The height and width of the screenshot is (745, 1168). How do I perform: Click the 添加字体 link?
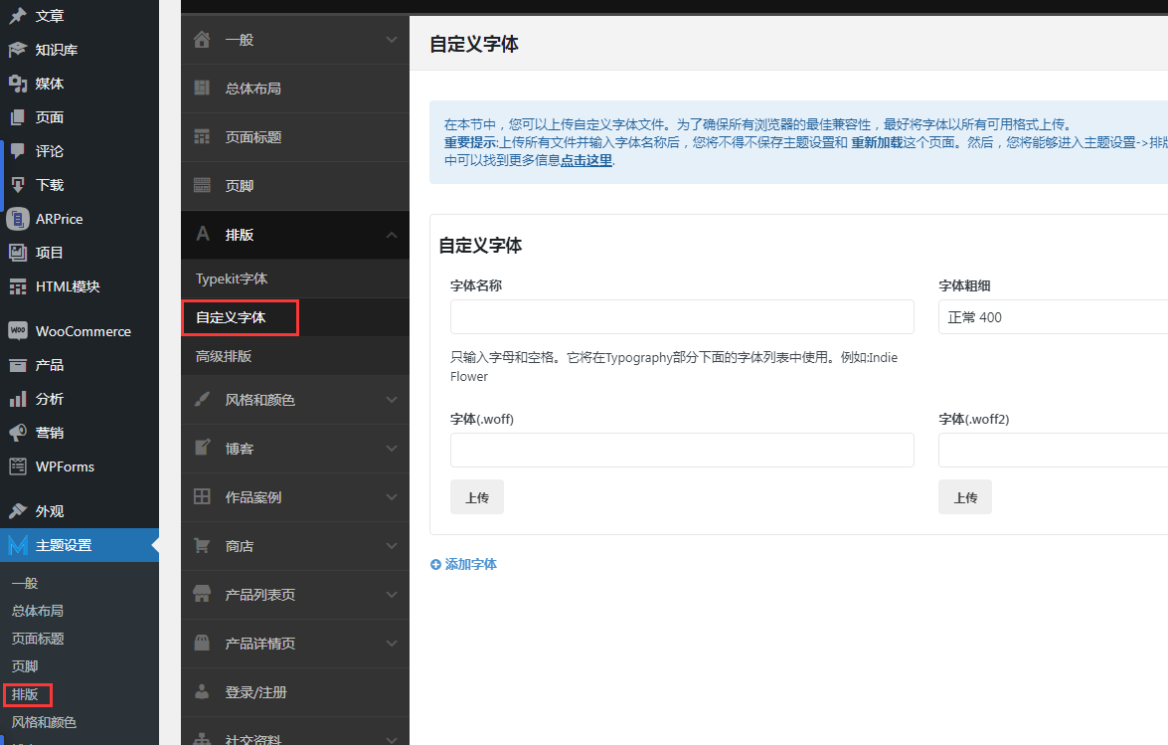(471, 565)
